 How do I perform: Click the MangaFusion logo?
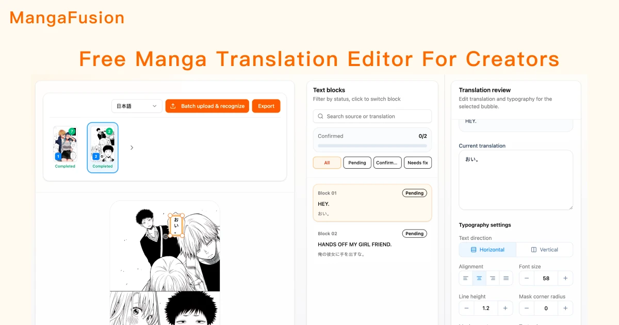(67, 18)
